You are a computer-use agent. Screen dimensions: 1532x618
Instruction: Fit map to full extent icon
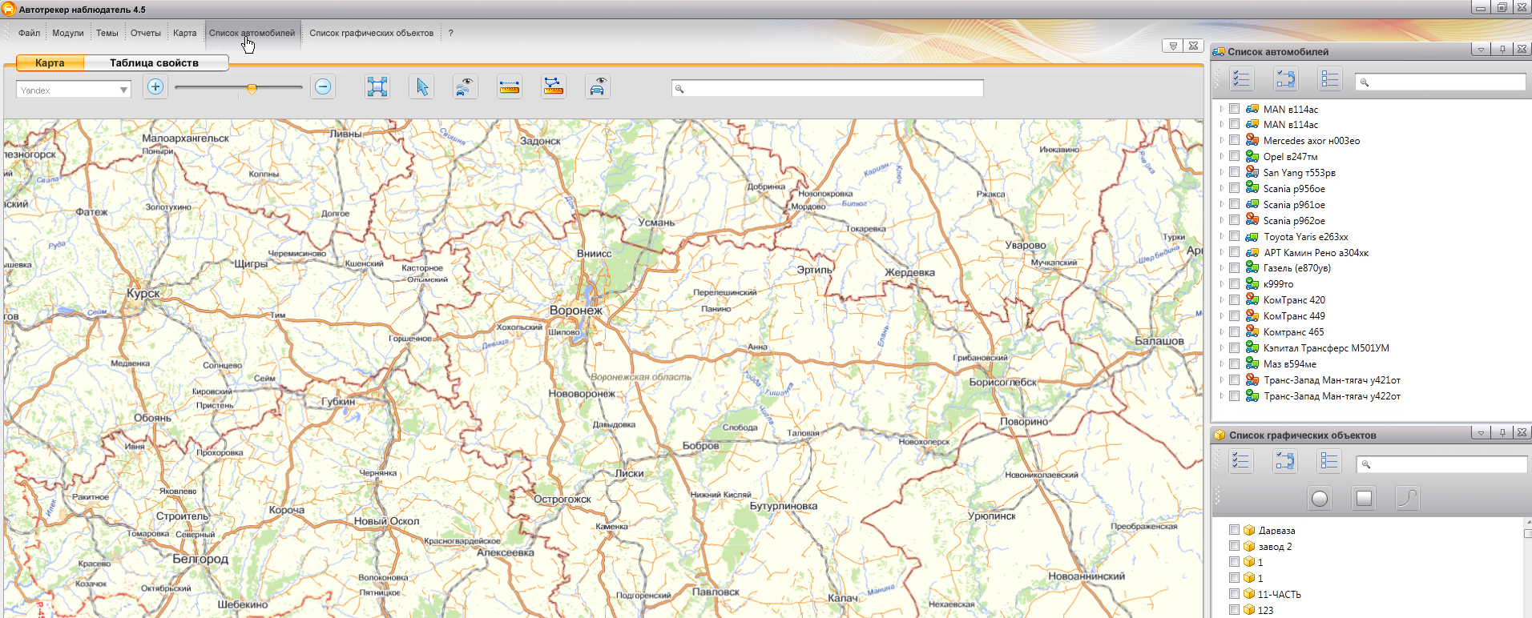(x=377, y=86)
